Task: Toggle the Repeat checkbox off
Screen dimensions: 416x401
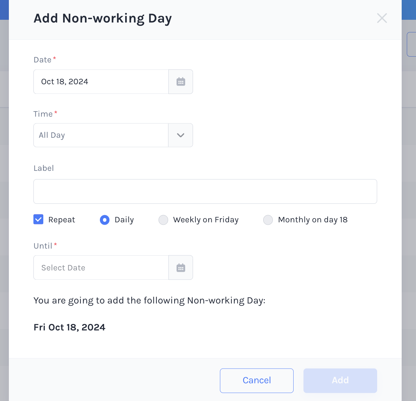Action: (x=38, y=220)
